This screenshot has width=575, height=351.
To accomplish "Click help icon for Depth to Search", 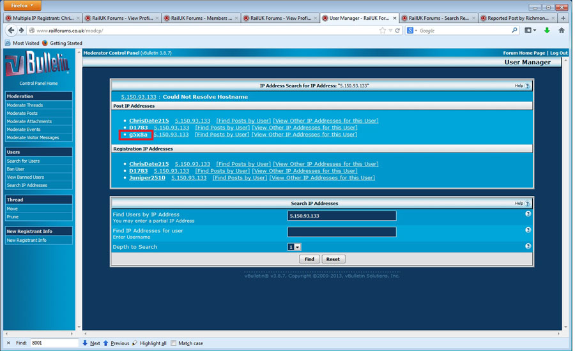I will [x=528, y=246].
